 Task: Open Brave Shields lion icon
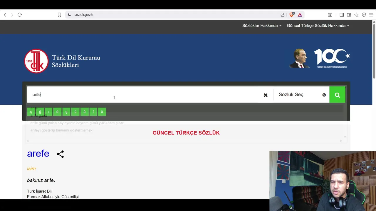[x=292, y=15]
